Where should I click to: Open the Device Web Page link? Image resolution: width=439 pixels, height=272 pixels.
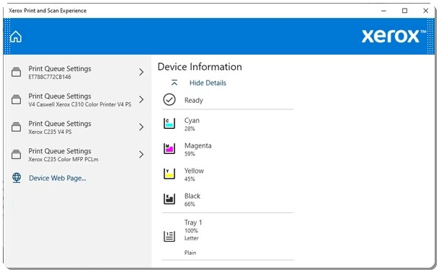tap(58, 178)
